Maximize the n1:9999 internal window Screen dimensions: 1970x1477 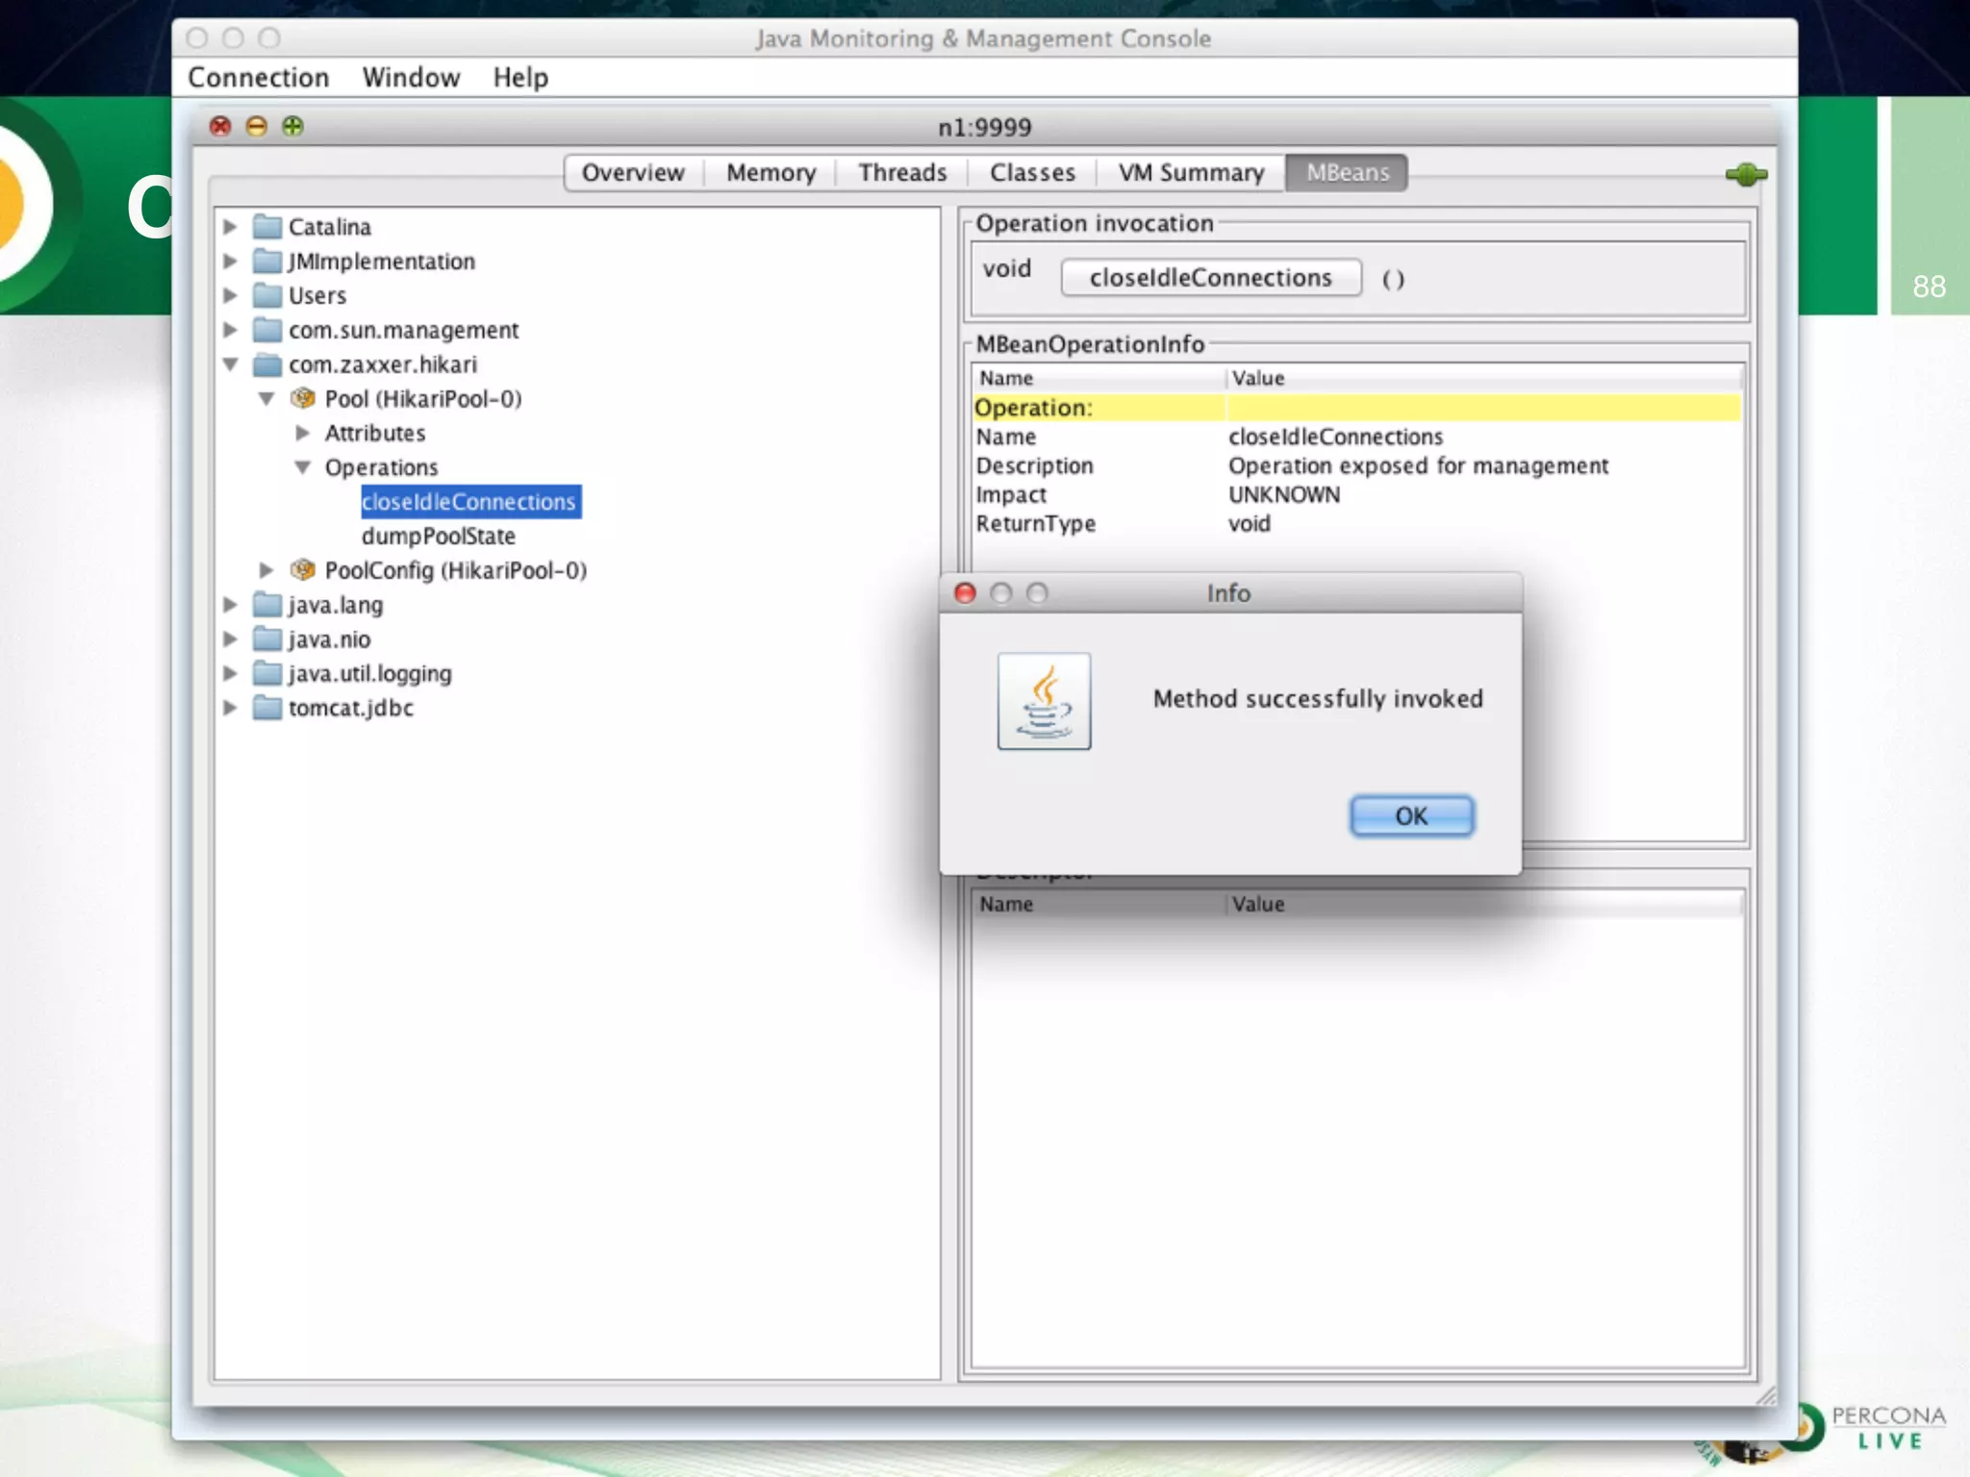click(292, 127)
